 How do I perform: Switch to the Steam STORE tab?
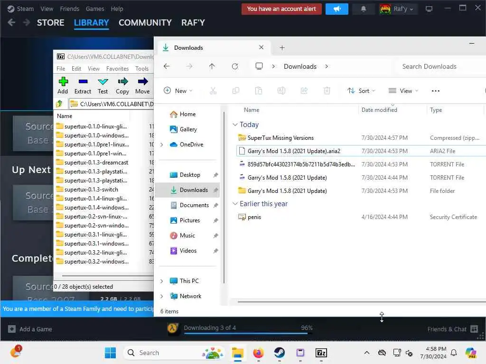50,23
